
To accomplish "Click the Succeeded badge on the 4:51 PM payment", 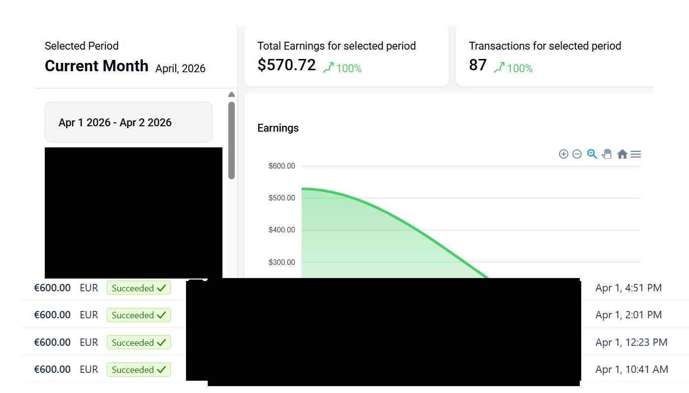I will (138, 288).
